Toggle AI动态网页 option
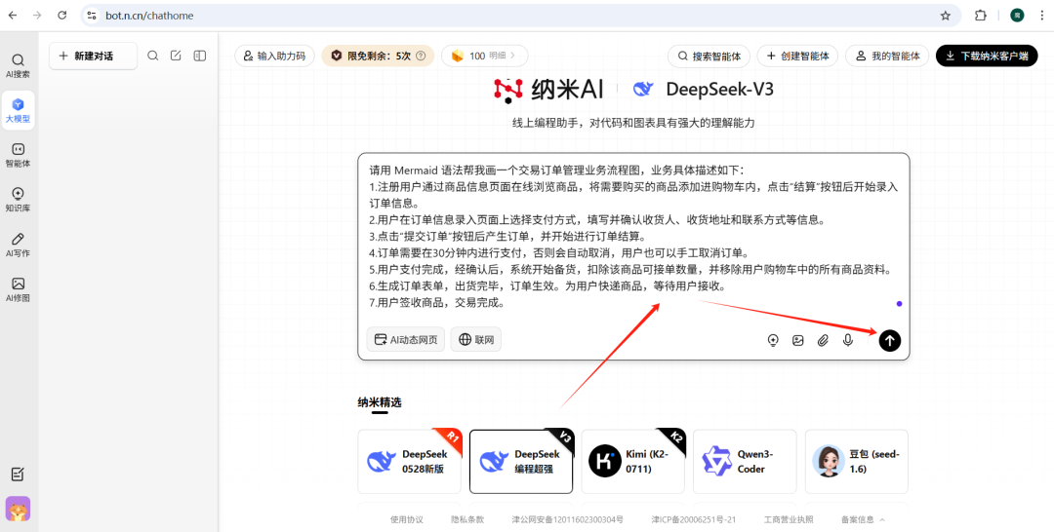The width and height of the screenshot is (1054, 532). click(x=406, y=339)
